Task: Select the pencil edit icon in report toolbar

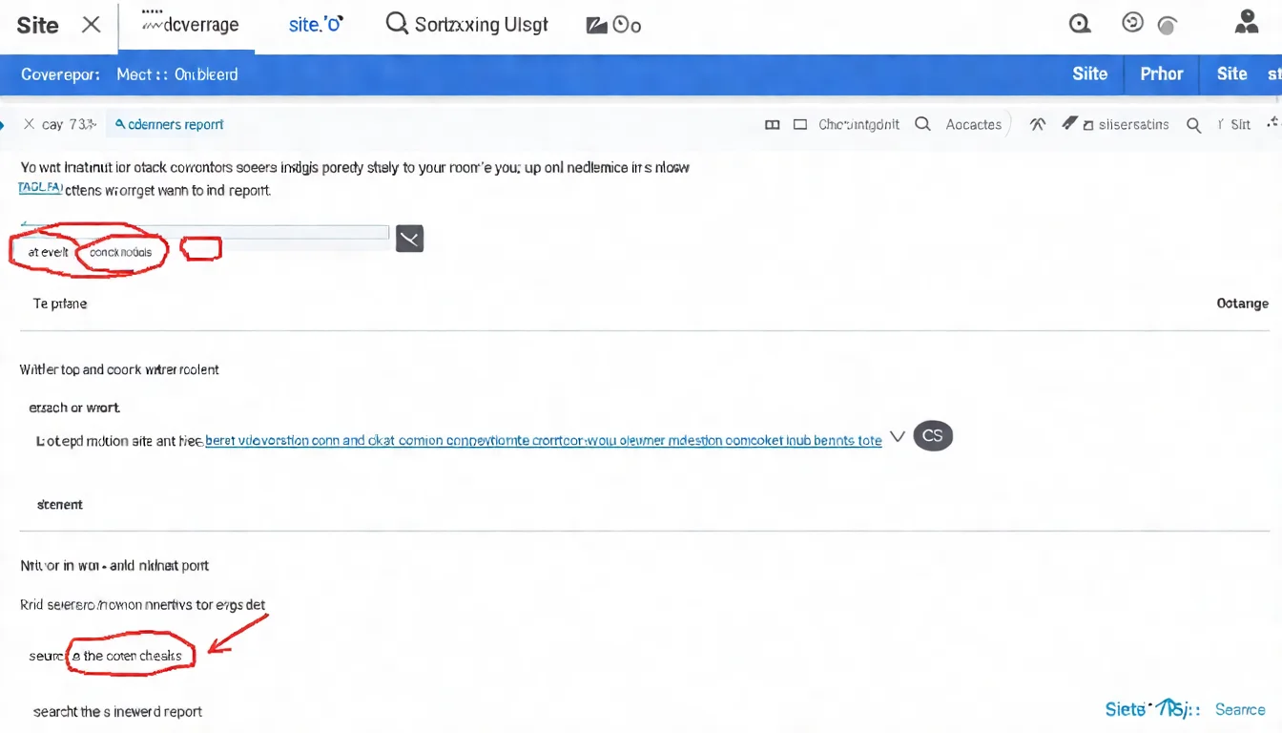Action: click(x=1068, y=122)
